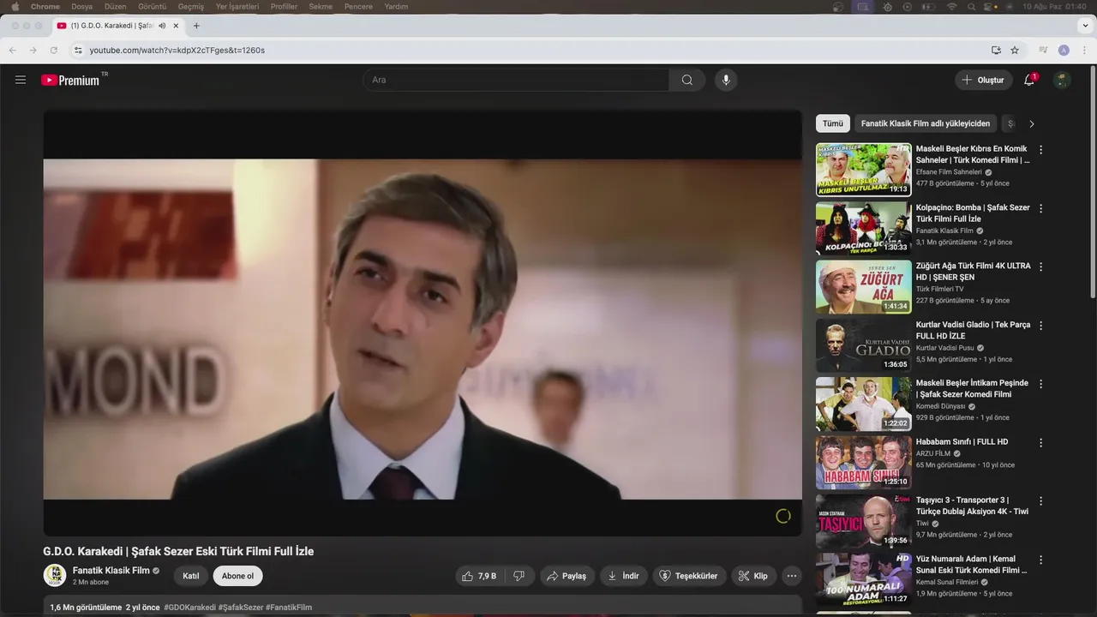The image size is (1097, 617).
Task: Mute the tab using the speaker icon
Action: coord(162,26)
